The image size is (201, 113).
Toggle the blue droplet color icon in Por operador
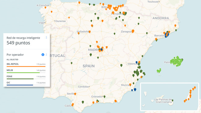click(x=43, y=55)
